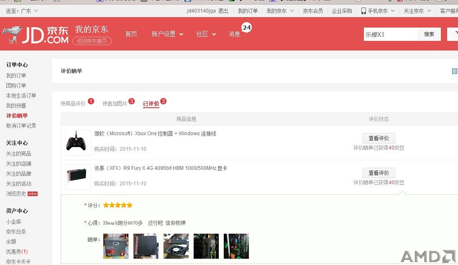458x265 pixels.
Task: Click the mobile phone icon next to 手机京东
Action: click(x=363, y=11)
